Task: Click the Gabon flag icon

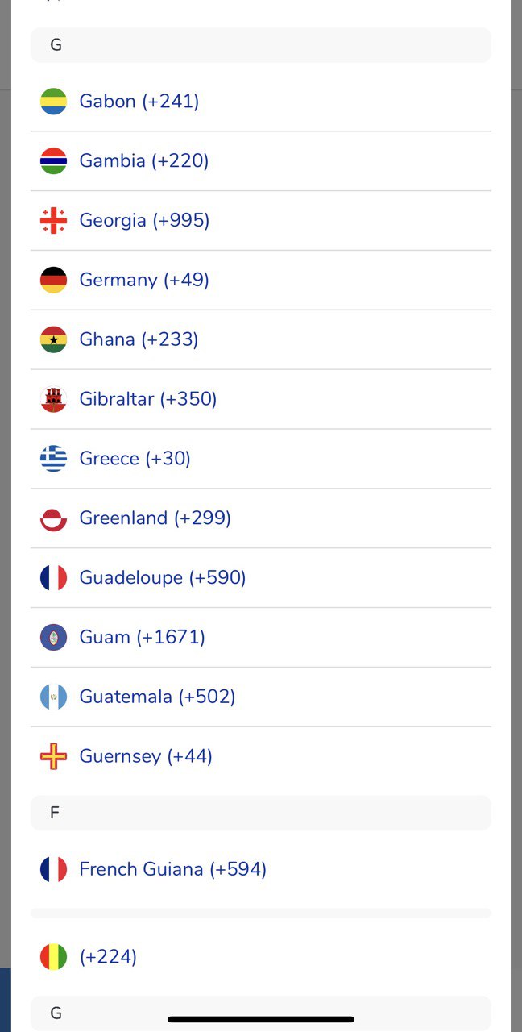Action: 53,101
